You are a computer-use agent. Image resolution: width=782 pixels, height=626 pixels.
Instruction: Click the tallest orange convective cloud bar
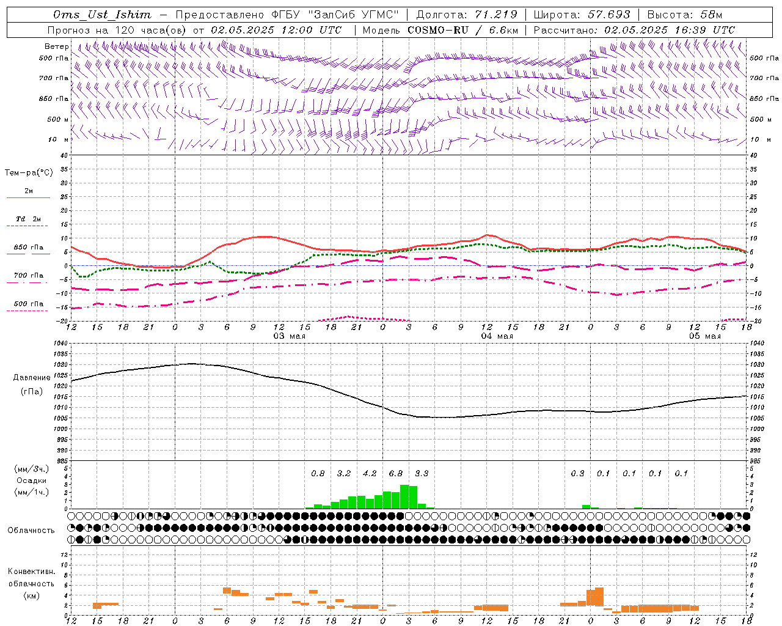pos(599,597)
